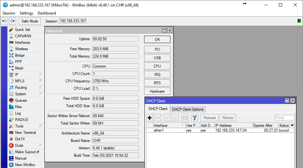The image size is (303, 168).
Task: Sort by Interface column header
Action: click(169, 126)
